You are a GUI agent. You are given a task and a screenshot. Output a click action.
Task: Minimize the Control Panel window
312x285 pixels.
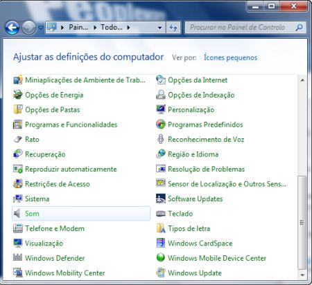pos(255,6)
